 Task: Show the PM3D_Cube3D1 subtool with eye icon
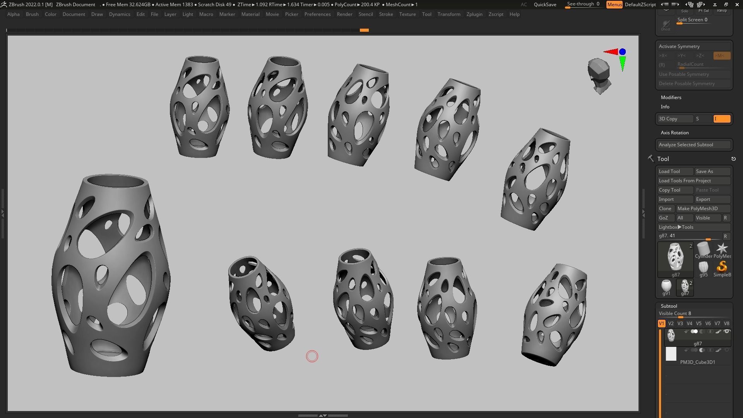[727, 350]
